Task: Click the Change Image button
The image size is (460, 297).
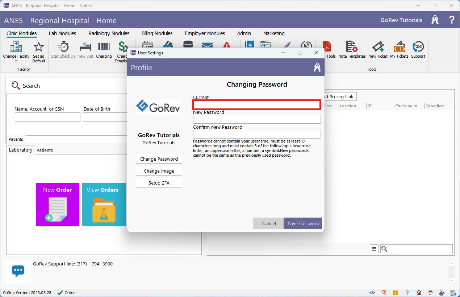Action: tap(159, 171)
